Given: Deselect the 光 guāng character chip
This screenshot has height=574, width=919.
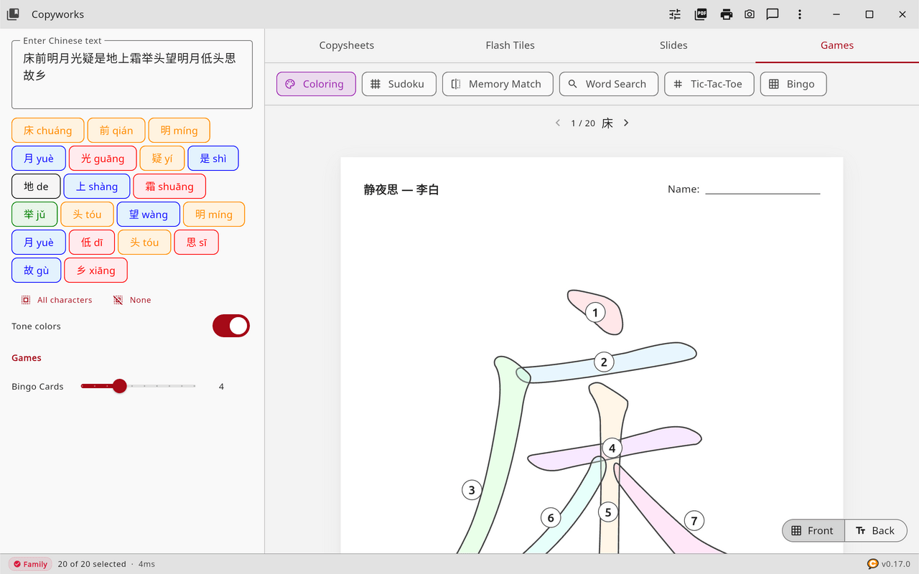Looking at the screenshot, I should coord(103,159).
